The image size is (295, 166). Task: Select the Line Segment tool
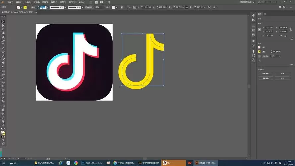click(3, 48)
